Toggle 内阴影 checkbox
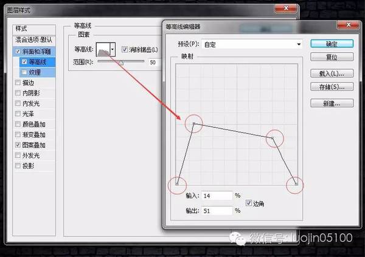This screenshot has height=257, width=365. click(x=18, y=93)
